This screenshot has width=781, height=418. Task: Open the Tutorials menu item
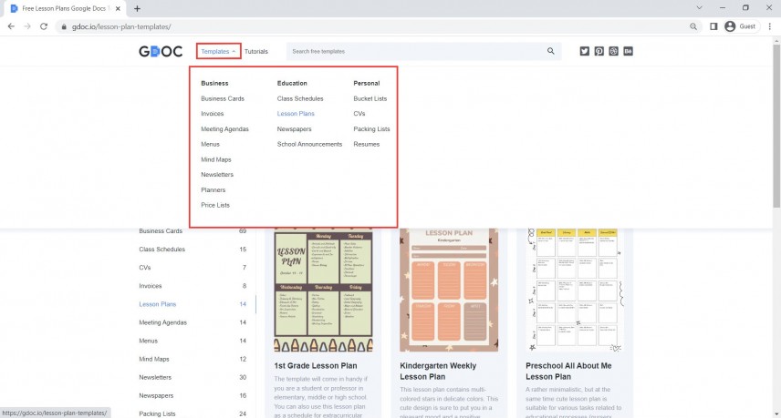tap(256, 52)
